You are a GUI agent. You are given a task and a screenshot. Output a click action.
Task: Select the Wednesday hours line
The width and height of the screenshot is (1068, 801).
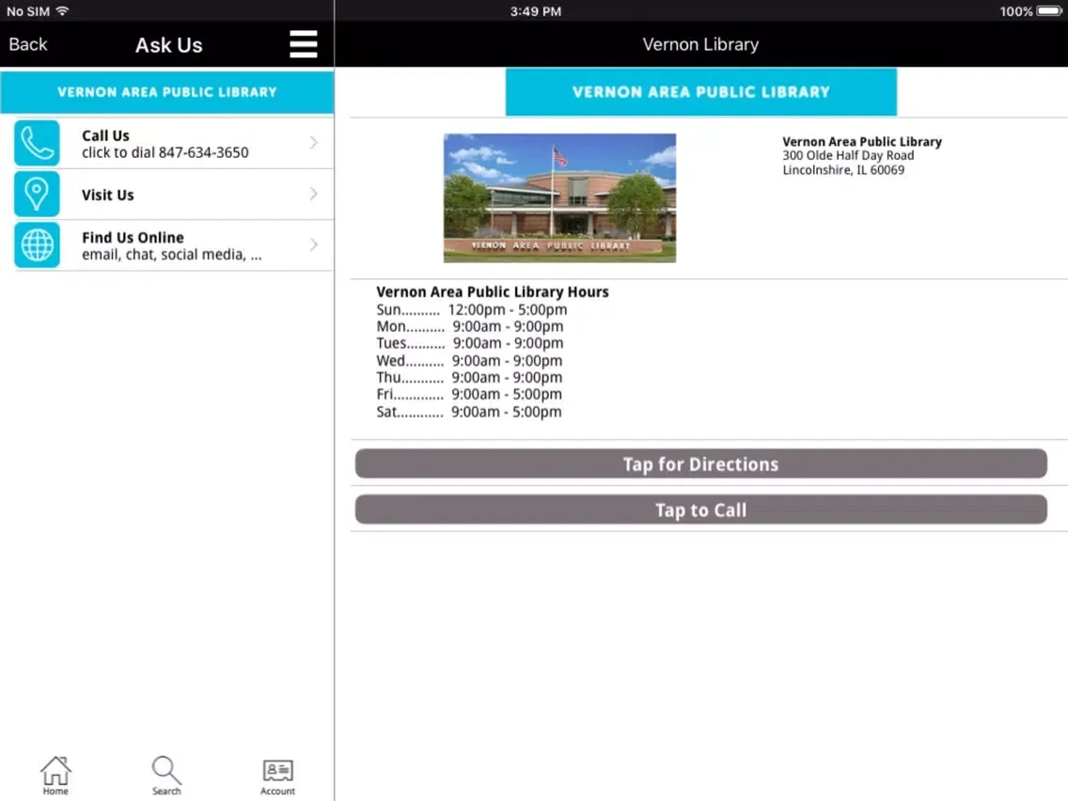pos(469,360)
